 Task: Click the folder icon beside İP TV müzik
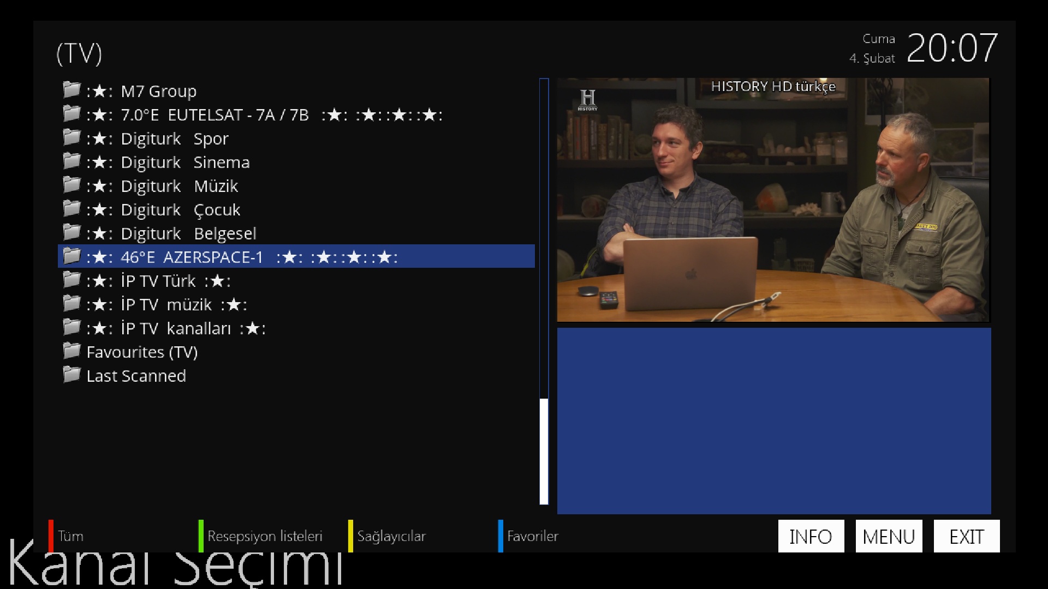pos(72,303)
